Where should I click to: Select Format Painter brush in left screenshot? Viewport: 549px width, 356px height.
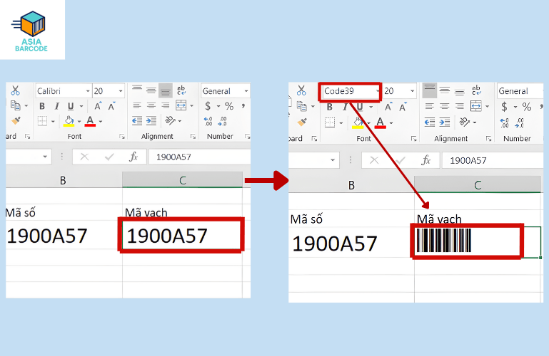point(16,121)
